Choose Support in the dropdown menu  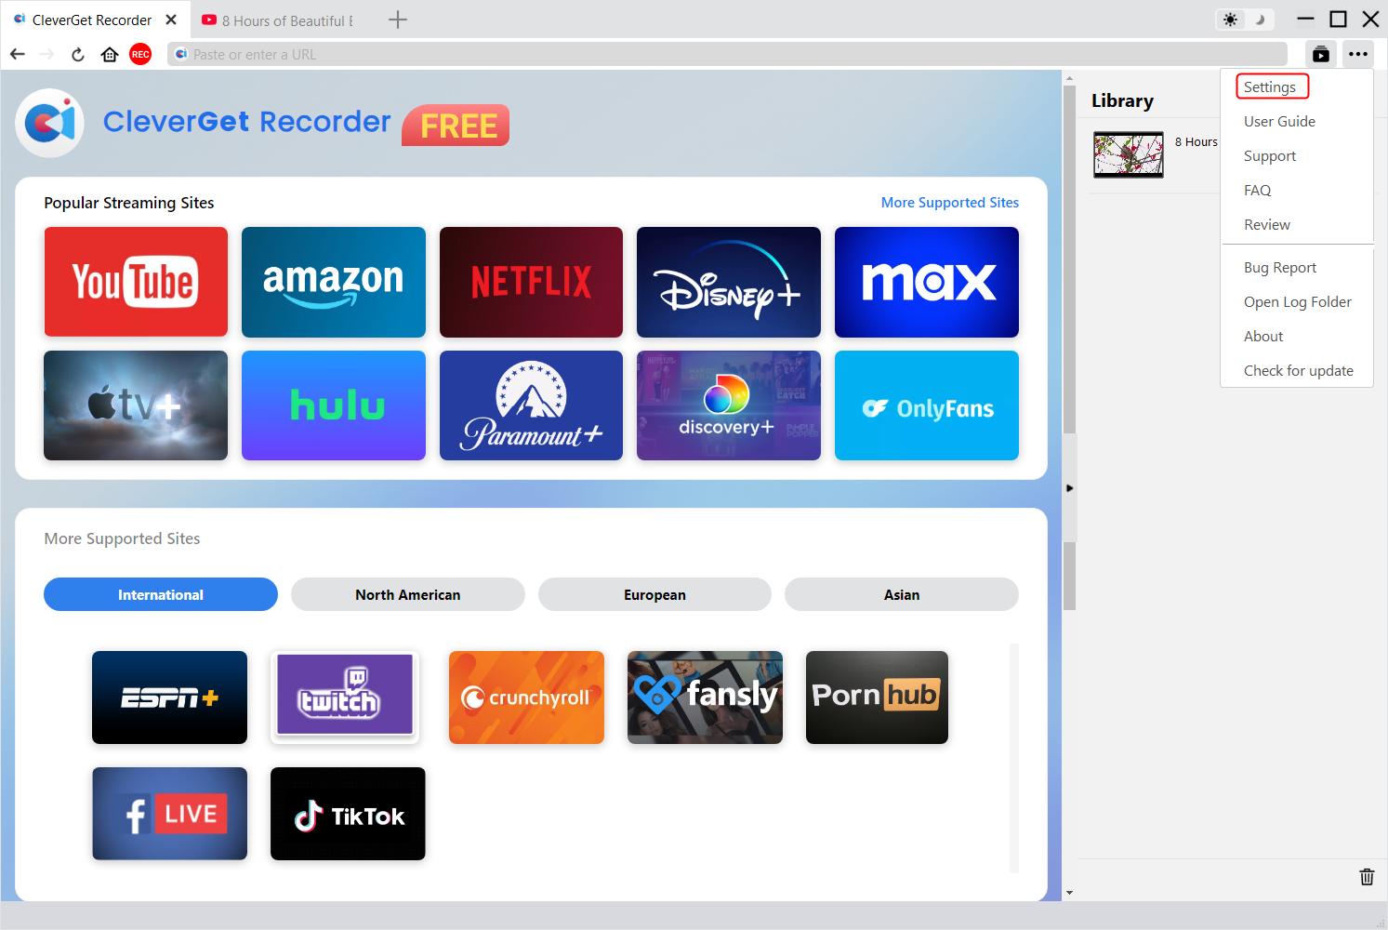click(x=1270, y=155)
